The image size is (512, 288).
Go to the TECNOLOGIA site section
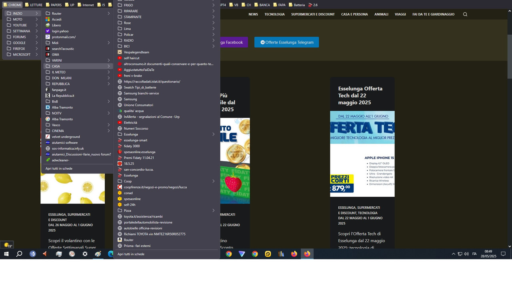(x=274, y=14)
